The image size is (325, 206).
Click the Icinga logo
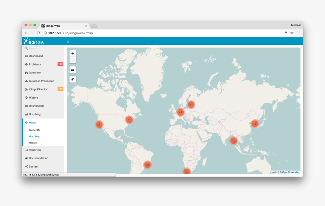pyautogui.click(x=34, y=41)
